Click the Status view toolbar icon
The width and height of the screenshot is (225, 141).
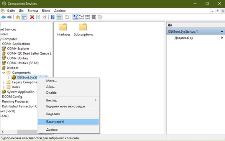[x=100, y=17]
